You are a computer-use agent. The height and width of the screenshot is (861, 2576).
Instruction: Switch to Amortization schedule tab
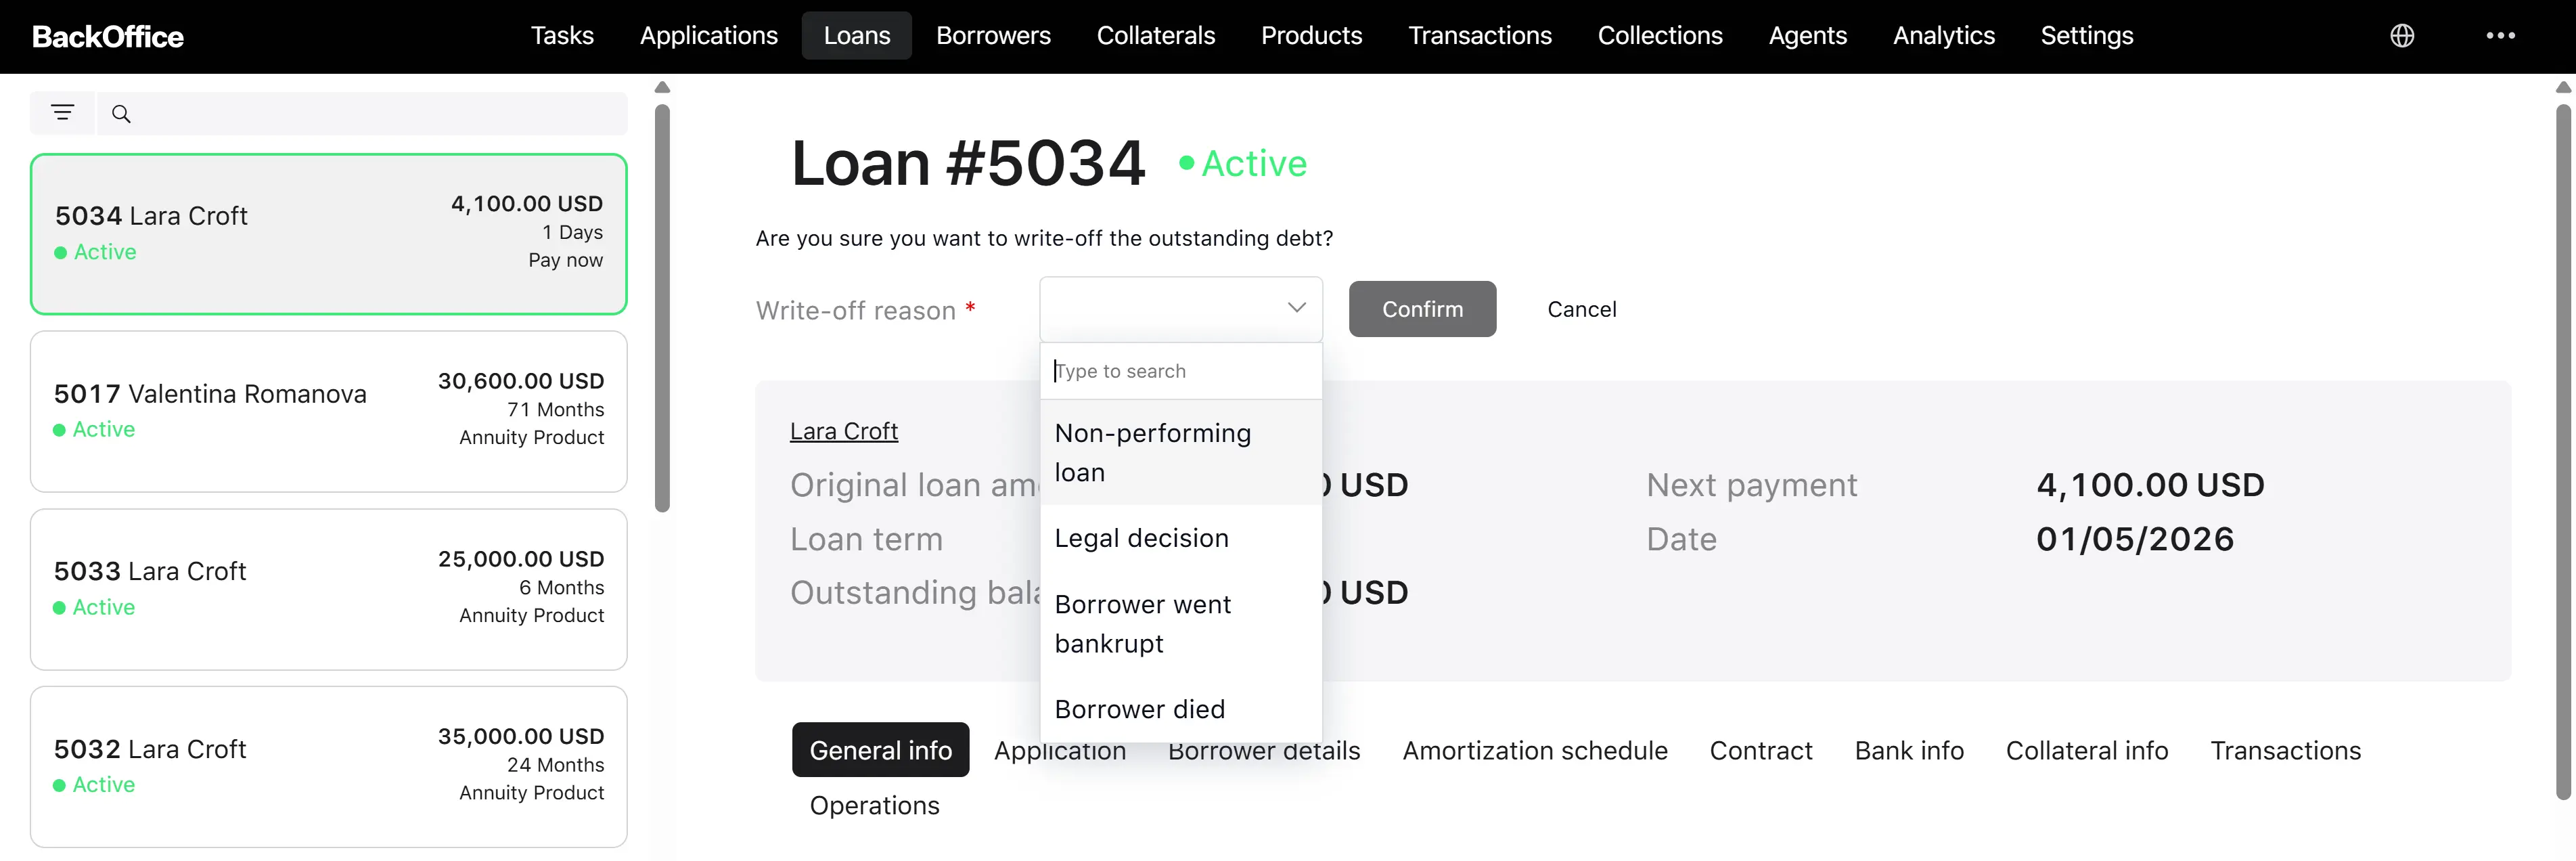[x=1534, y=750]
